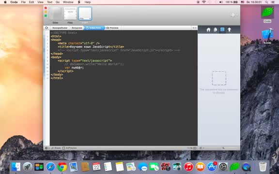The width and height of the screenshot is (279, 174).
Task: Open the gear action menu in status bar
Action: 47,148
